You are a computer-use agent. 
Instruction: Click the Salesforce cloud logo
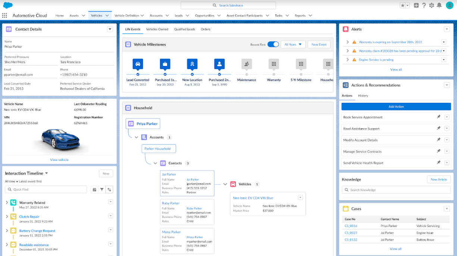click(x=8, y=5)
